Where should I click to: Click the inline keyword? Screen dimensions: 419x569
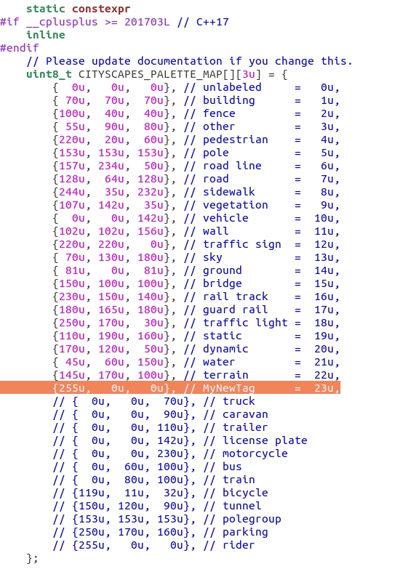46,35
